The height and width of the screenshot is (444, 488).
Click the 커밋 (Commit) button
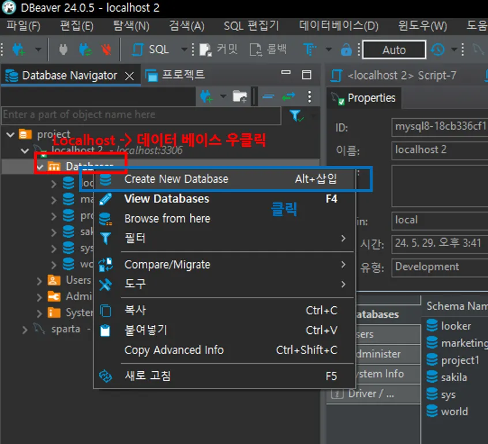pyautogui.click(x=219, y=49)
